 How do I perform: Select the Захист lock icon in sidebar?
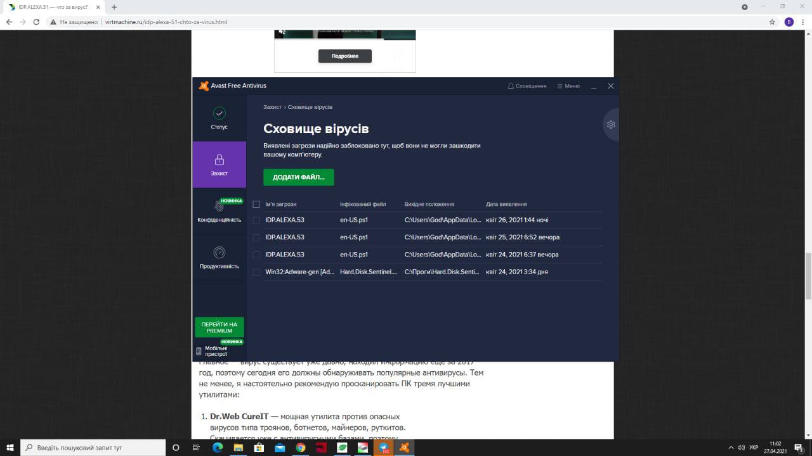tap(219, 160)
